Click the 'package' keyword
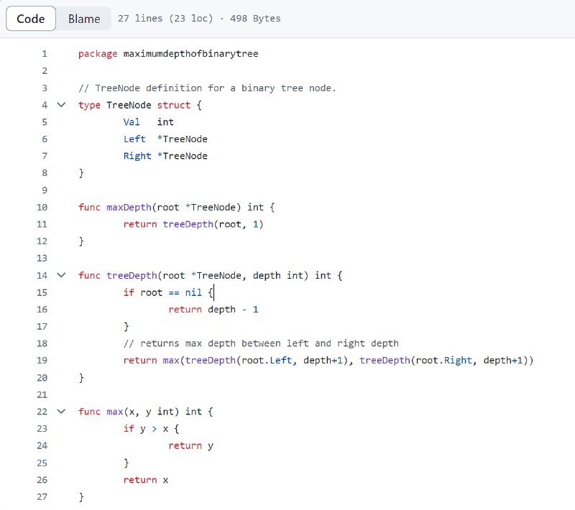This screenshot has width=575, height=510. coord(98,54)
